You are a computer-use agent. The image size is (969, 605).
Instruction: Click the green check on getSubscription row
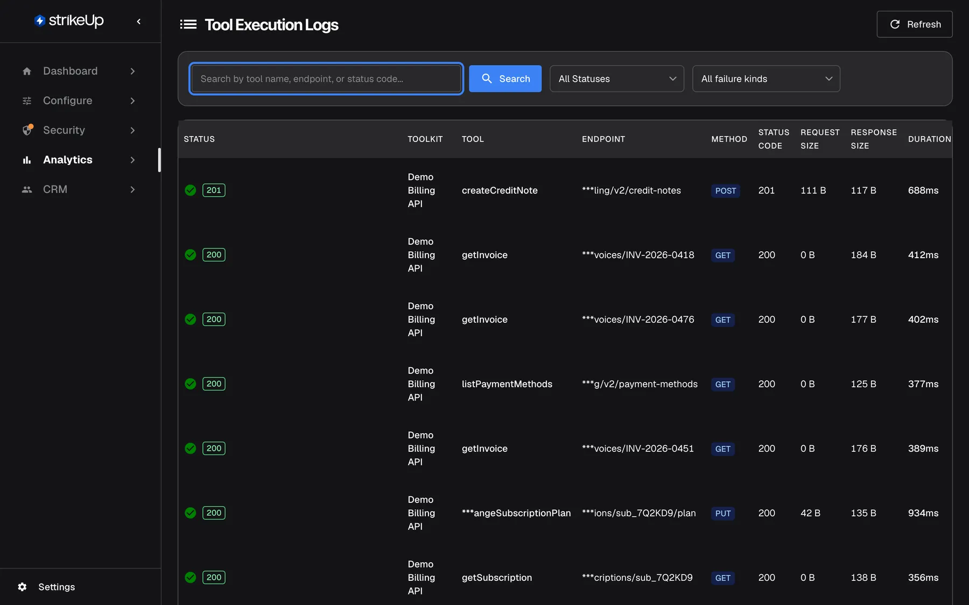click(190, 577)
